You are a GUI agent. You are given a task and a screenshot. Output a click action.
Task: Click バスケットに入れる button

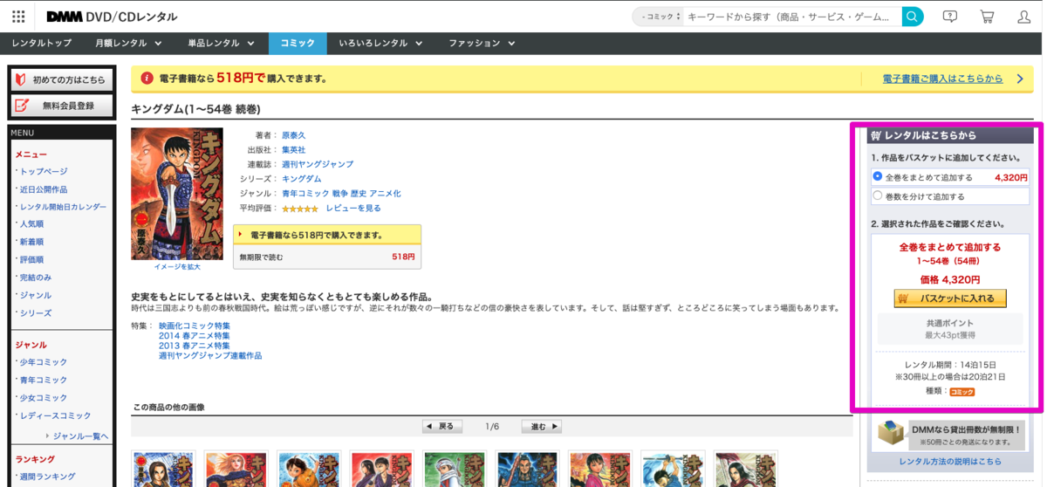[x=950, y=298]
